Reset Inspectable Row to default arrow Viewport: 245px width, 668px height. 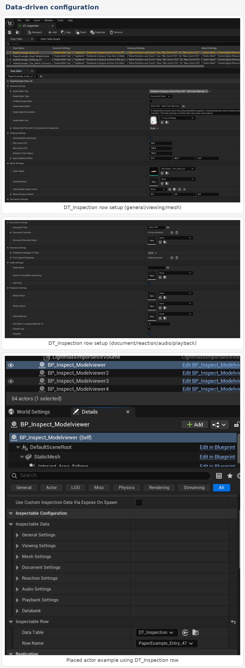(233, 622)
